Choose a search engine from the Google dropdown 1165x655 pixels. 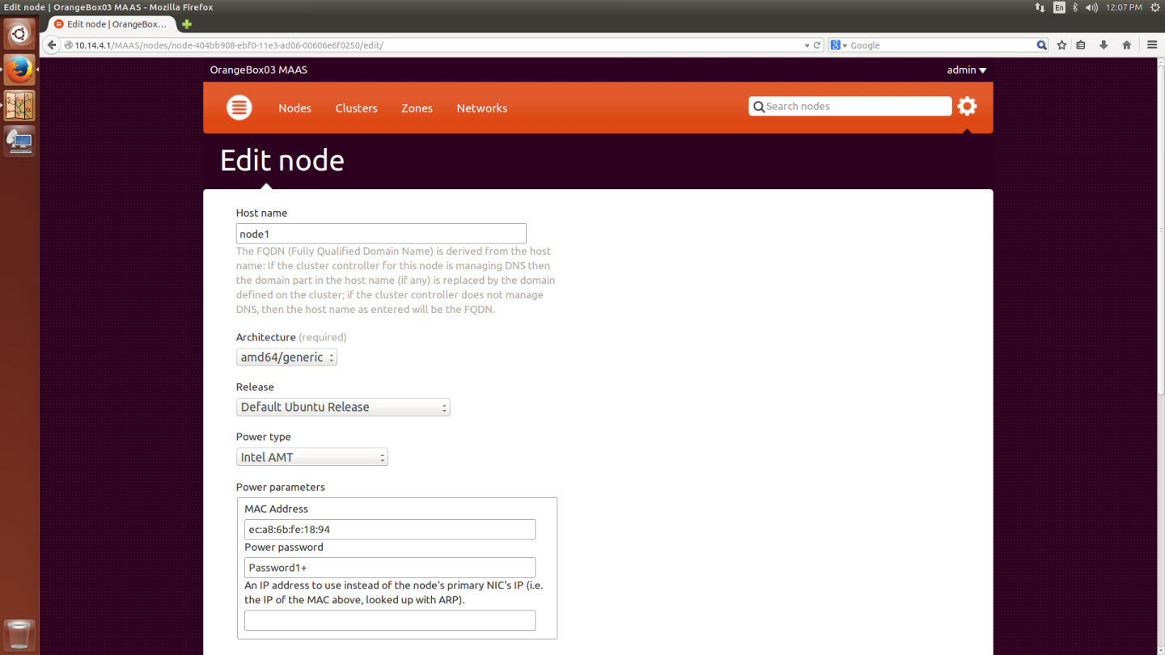[x=838, y=45]
